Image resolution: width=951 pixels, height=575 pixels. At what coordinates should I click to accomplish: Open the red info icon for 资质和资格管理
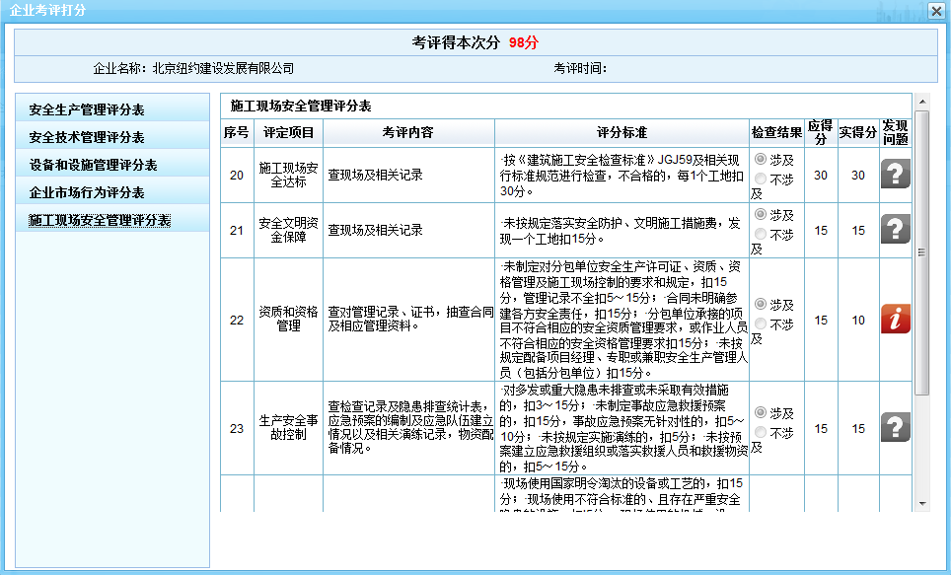pyautogui.click(x=895, y=320)
